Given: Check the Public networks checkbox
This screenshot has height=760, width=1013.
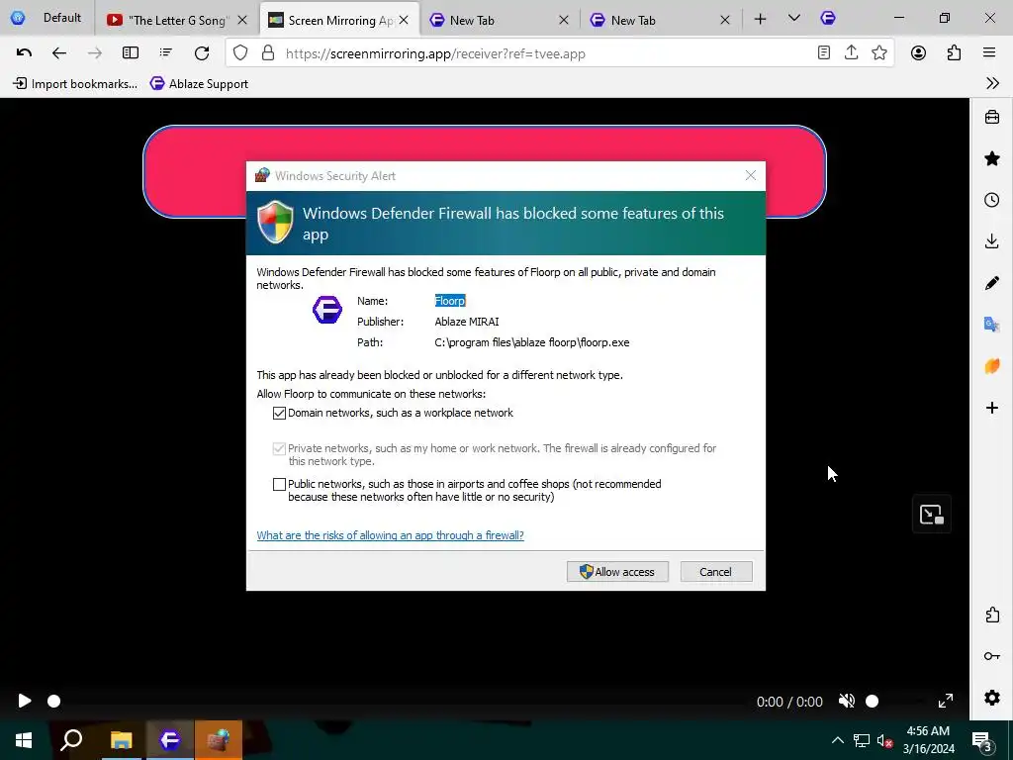Looking at the screenshot, I should pyautogui.click(x=279, y=484).
